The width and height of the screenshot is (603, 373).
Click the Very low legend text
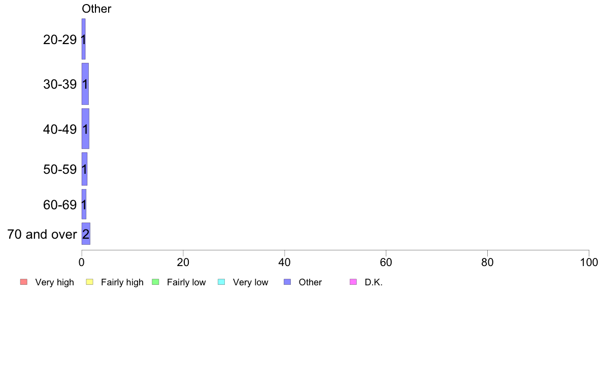point(250,282)
